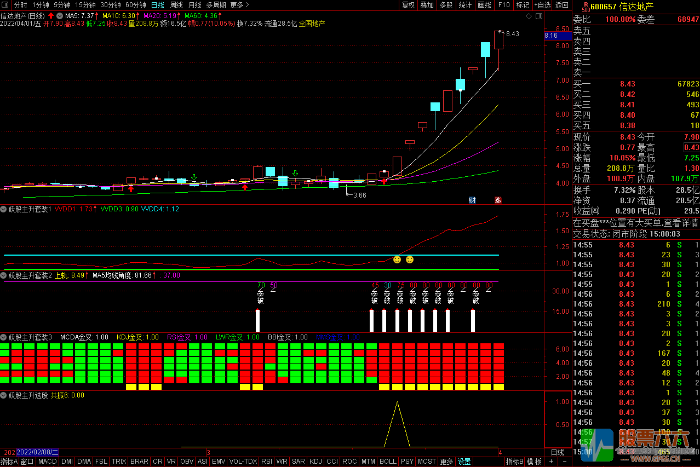Click the 返回 button
The width and height of the screenshot is (700, 467).
click(562, 5)
